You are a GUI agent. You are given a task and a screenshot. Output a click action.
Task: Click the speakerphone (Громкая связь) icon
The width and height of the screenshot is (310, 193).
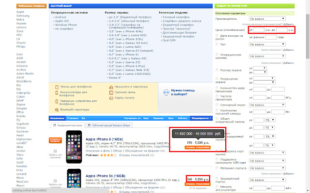(x=111, y=92)
